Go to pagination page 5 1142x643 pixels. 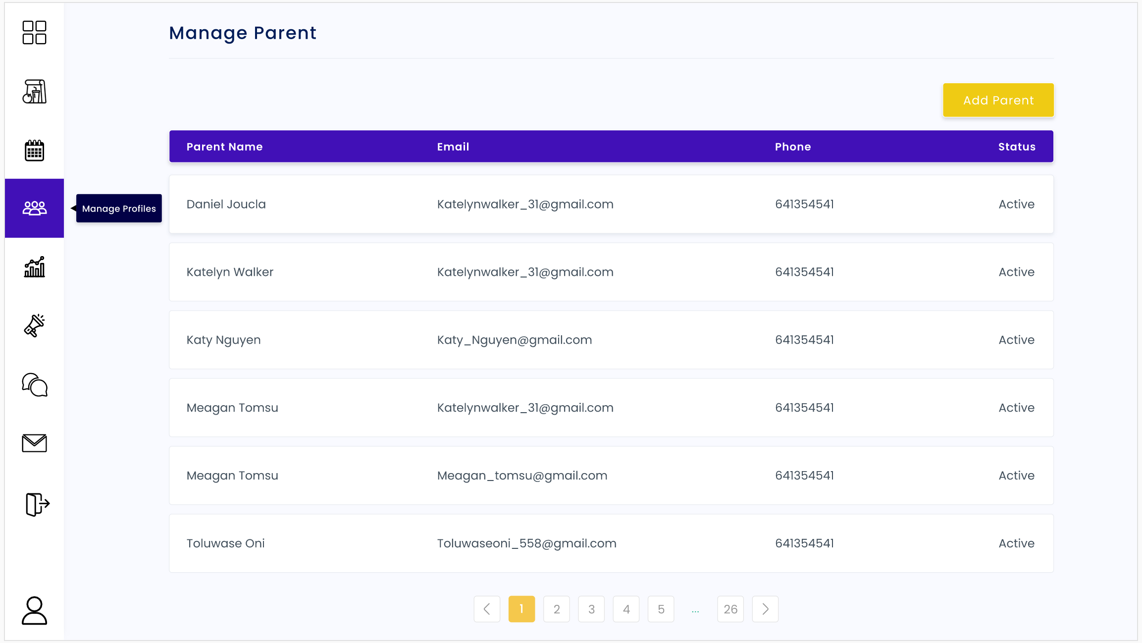pos(661,609)
